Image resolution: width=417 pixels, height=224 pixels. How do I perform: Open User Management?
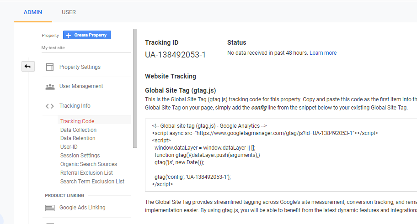click(81, 86)
